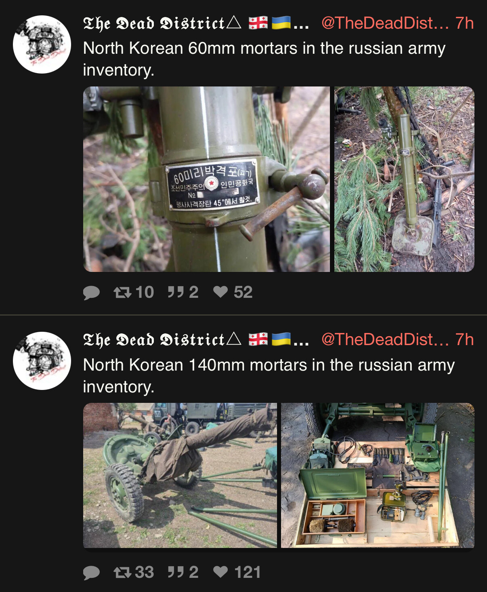The height and width of the screenshot is (592, 487).
Task: Open the Korean nameplate close-up photo
Action: point(206,179)
